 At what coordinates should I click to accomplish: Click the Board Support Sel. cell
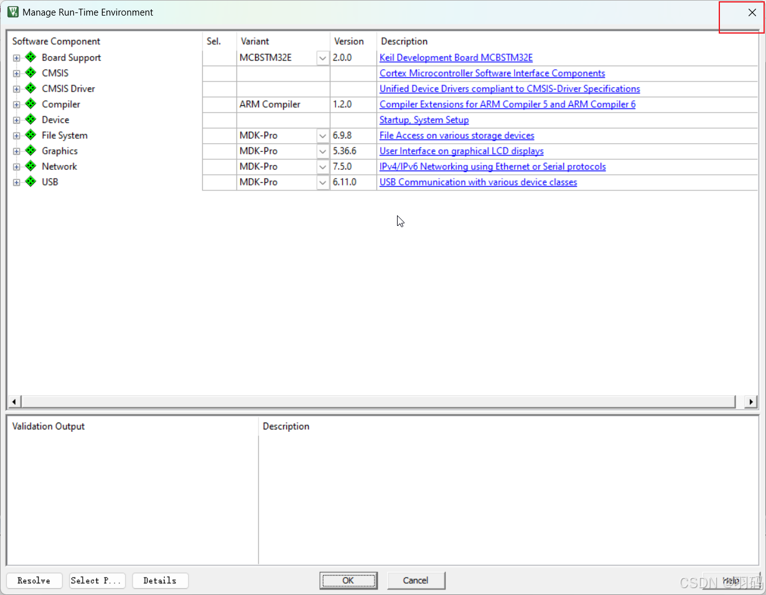point(220,57)
